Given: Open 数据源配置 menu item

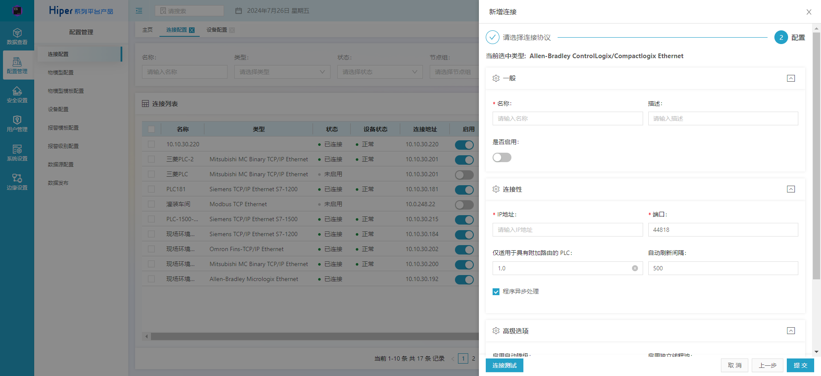Looking at the screenshot, I should [x=61, y=165].
